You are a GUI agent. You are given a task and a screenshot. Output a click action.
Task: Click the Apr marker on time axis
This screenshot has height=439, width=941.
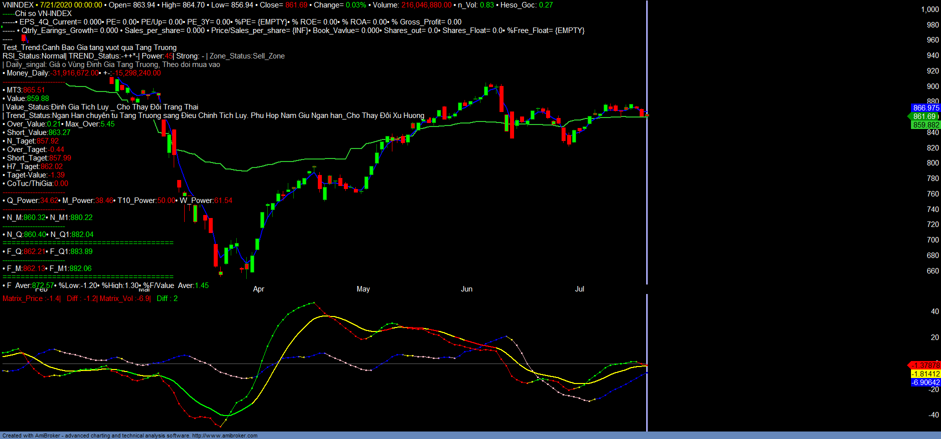(x=258, y=289)
